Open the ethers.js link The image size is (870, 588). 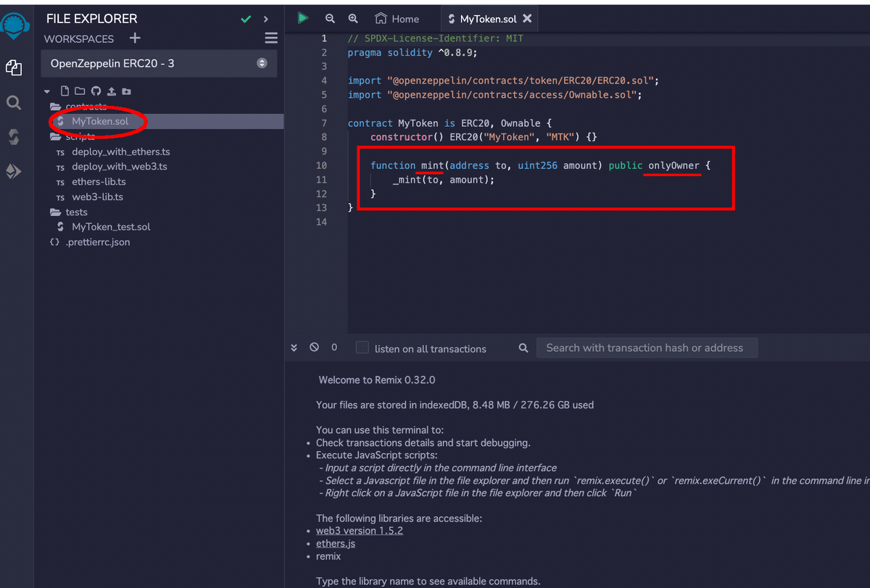pos(336,543)
